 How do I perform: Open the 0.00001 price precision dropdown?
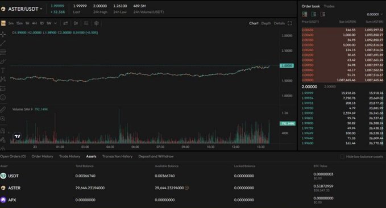[375, 14]
